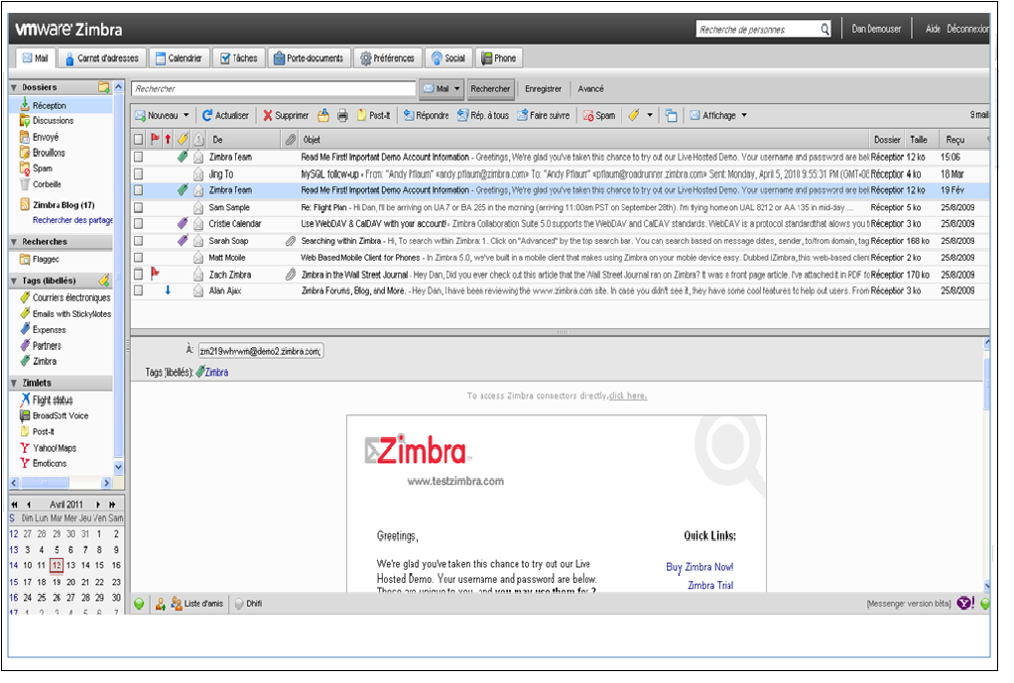
Task: Click the Rechercher des partages link
Action: click(x=72, y=220)
